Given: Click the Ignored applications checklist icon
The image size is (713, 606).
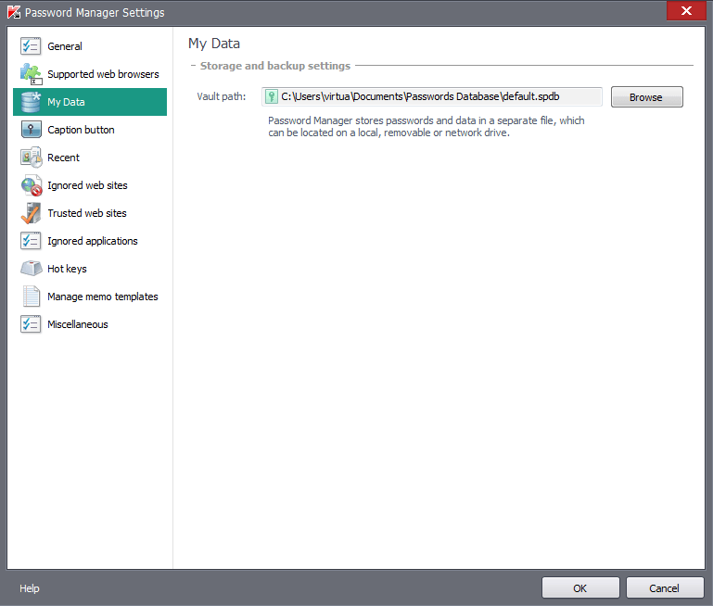Looking at the screenshot, I should (x=31, y=241).
